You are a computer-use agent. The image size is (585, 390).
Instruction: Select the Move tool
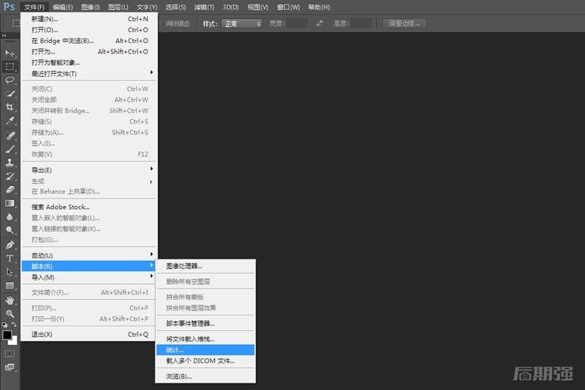[10, 53]
